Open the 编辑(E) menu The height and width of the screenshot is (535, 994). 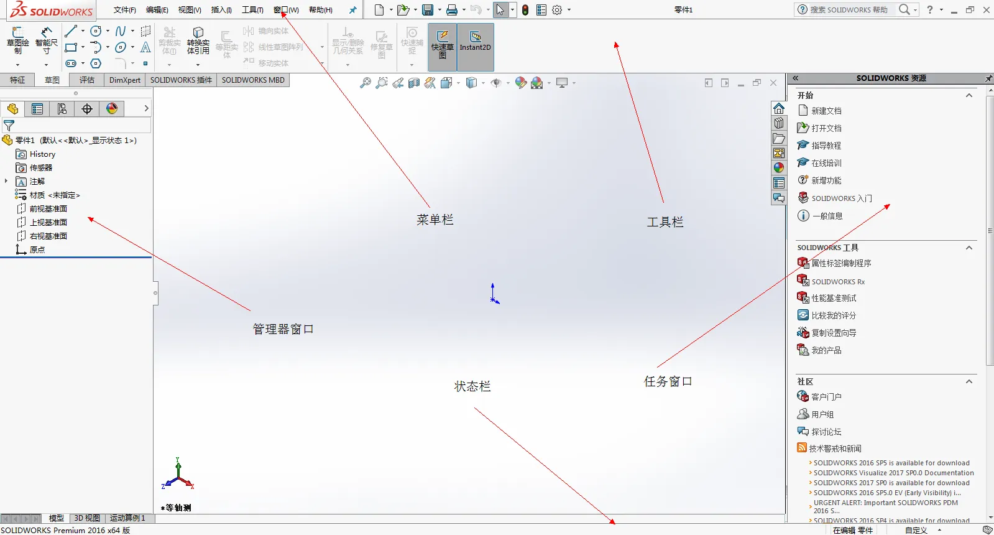tap(157, 10)
